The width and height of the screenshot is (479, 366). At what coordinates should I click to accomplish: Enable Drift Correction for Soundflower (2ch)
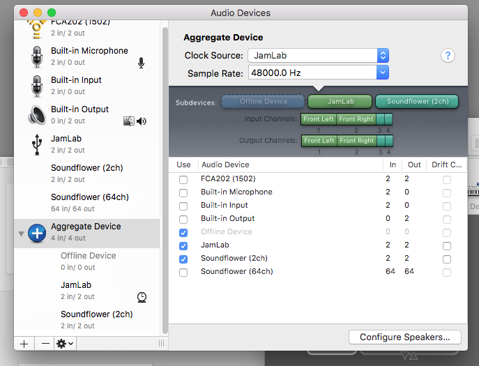coord(447,259)
